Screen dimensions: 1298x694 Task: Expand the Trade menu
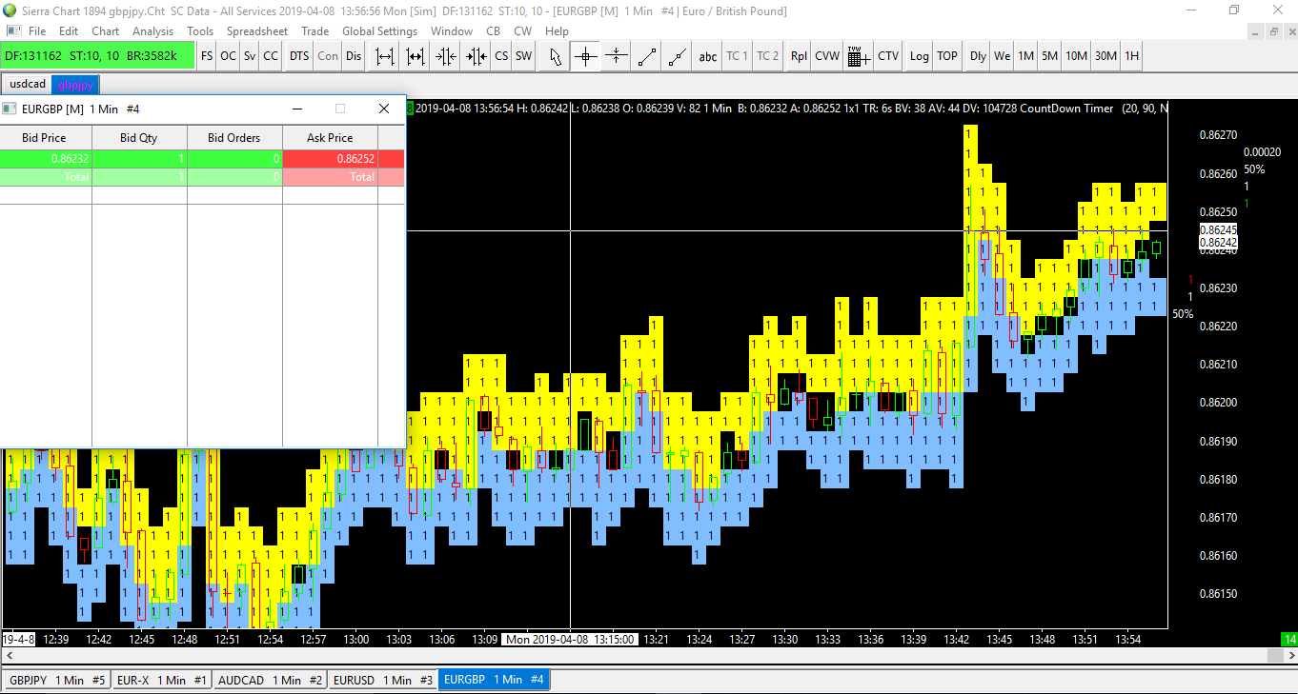point(314,31)
